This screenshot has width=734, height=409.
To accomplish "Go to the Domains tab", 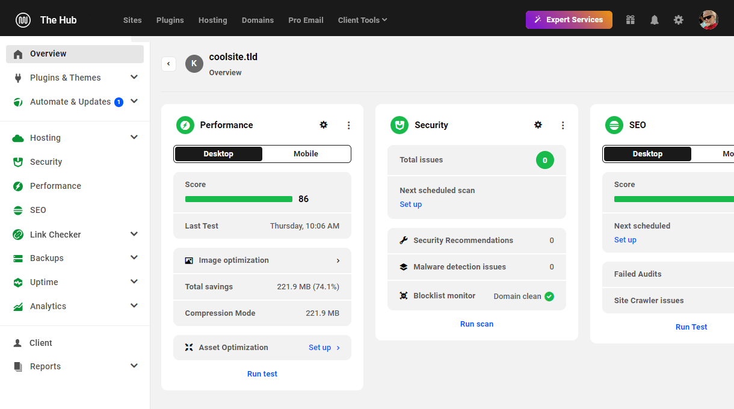I will 258,20.
